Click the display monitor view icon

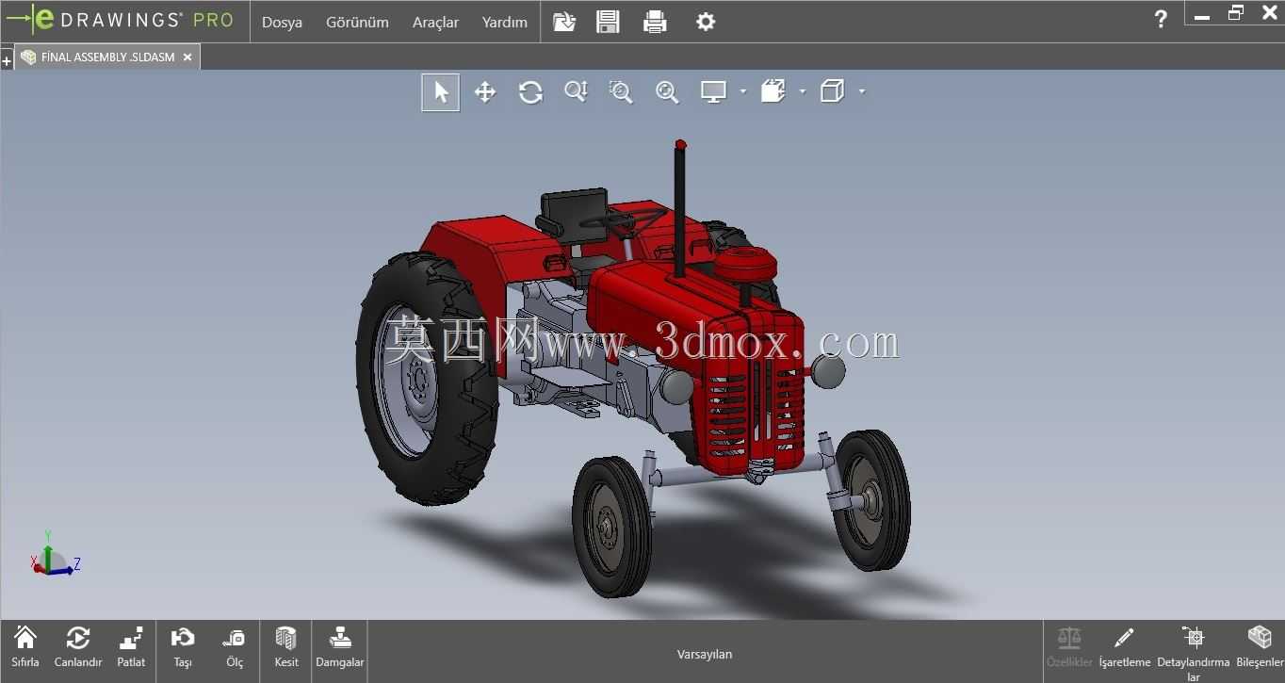coord(713,91)
